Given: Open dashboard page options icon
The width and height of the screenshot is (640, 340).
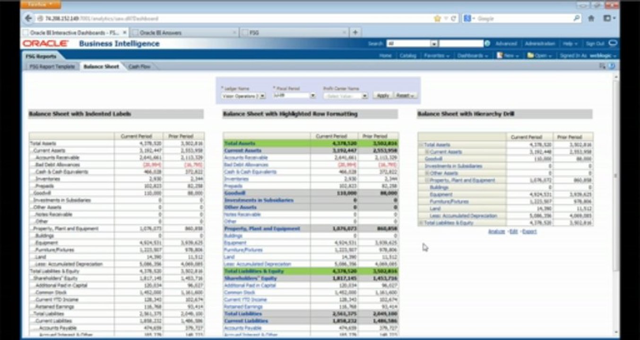Looking at the screenshot, I should point(602,67).
